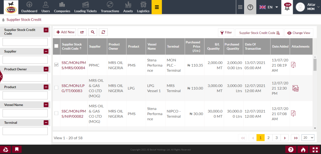The image size is (321, 154).
Task: Open notifications bell showing 164
Action: [x=287, y=7]
